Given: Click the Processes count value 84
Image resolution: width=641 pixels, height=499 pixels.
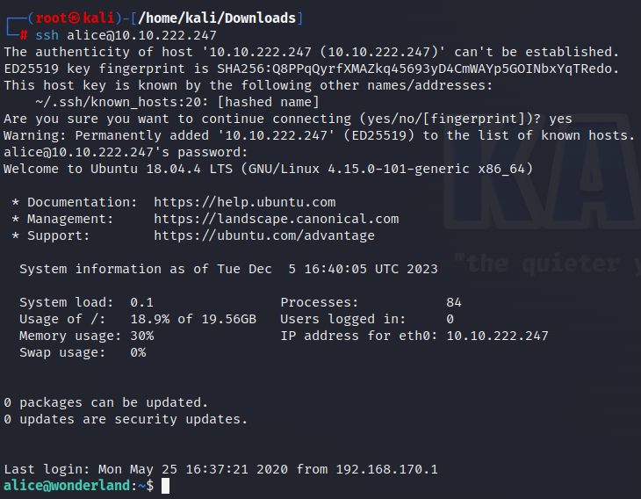Looking at the screenshot, I should 454,302.
